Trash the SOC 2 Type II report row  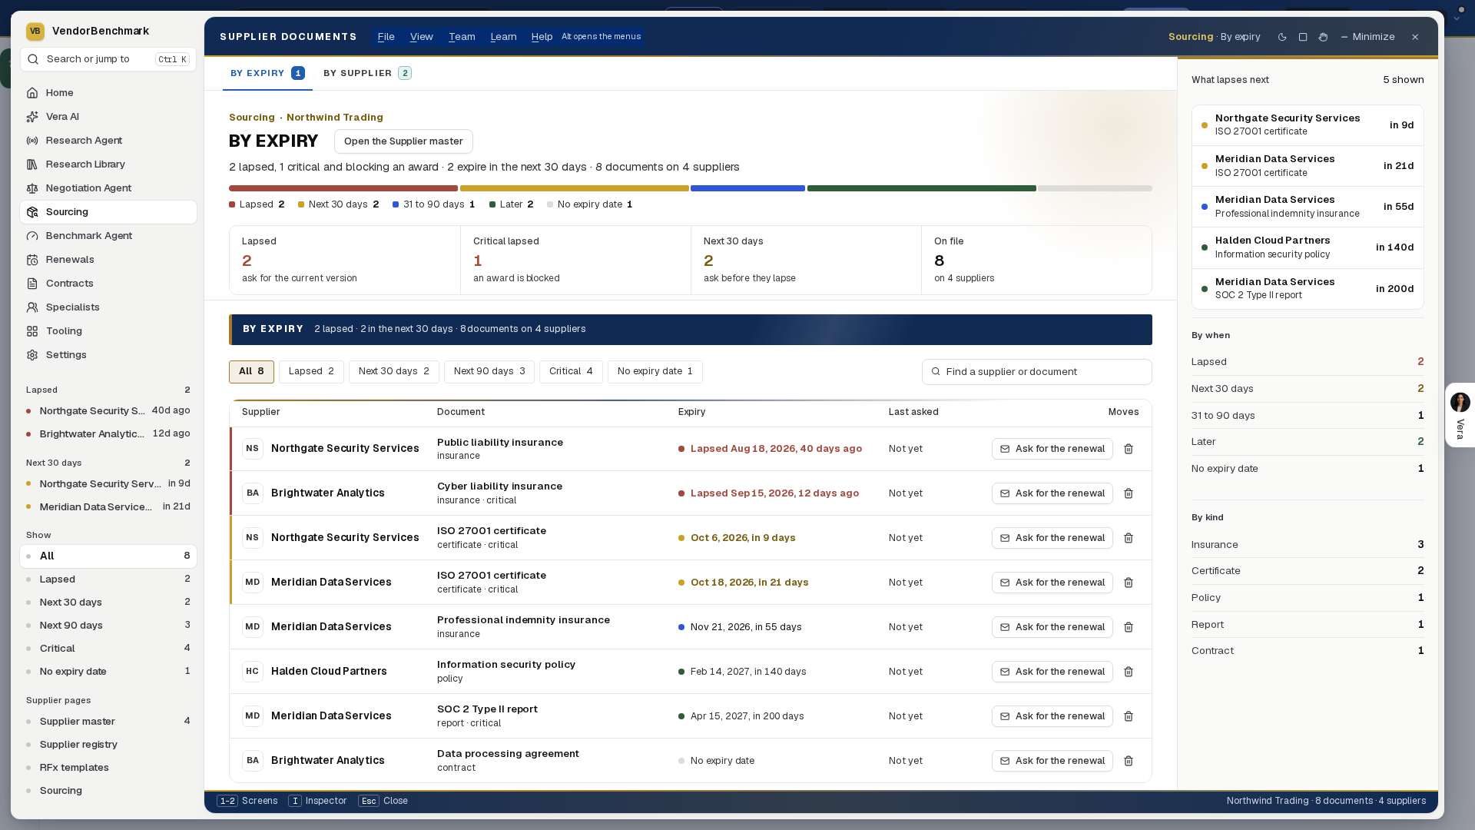pos(1129,716)
